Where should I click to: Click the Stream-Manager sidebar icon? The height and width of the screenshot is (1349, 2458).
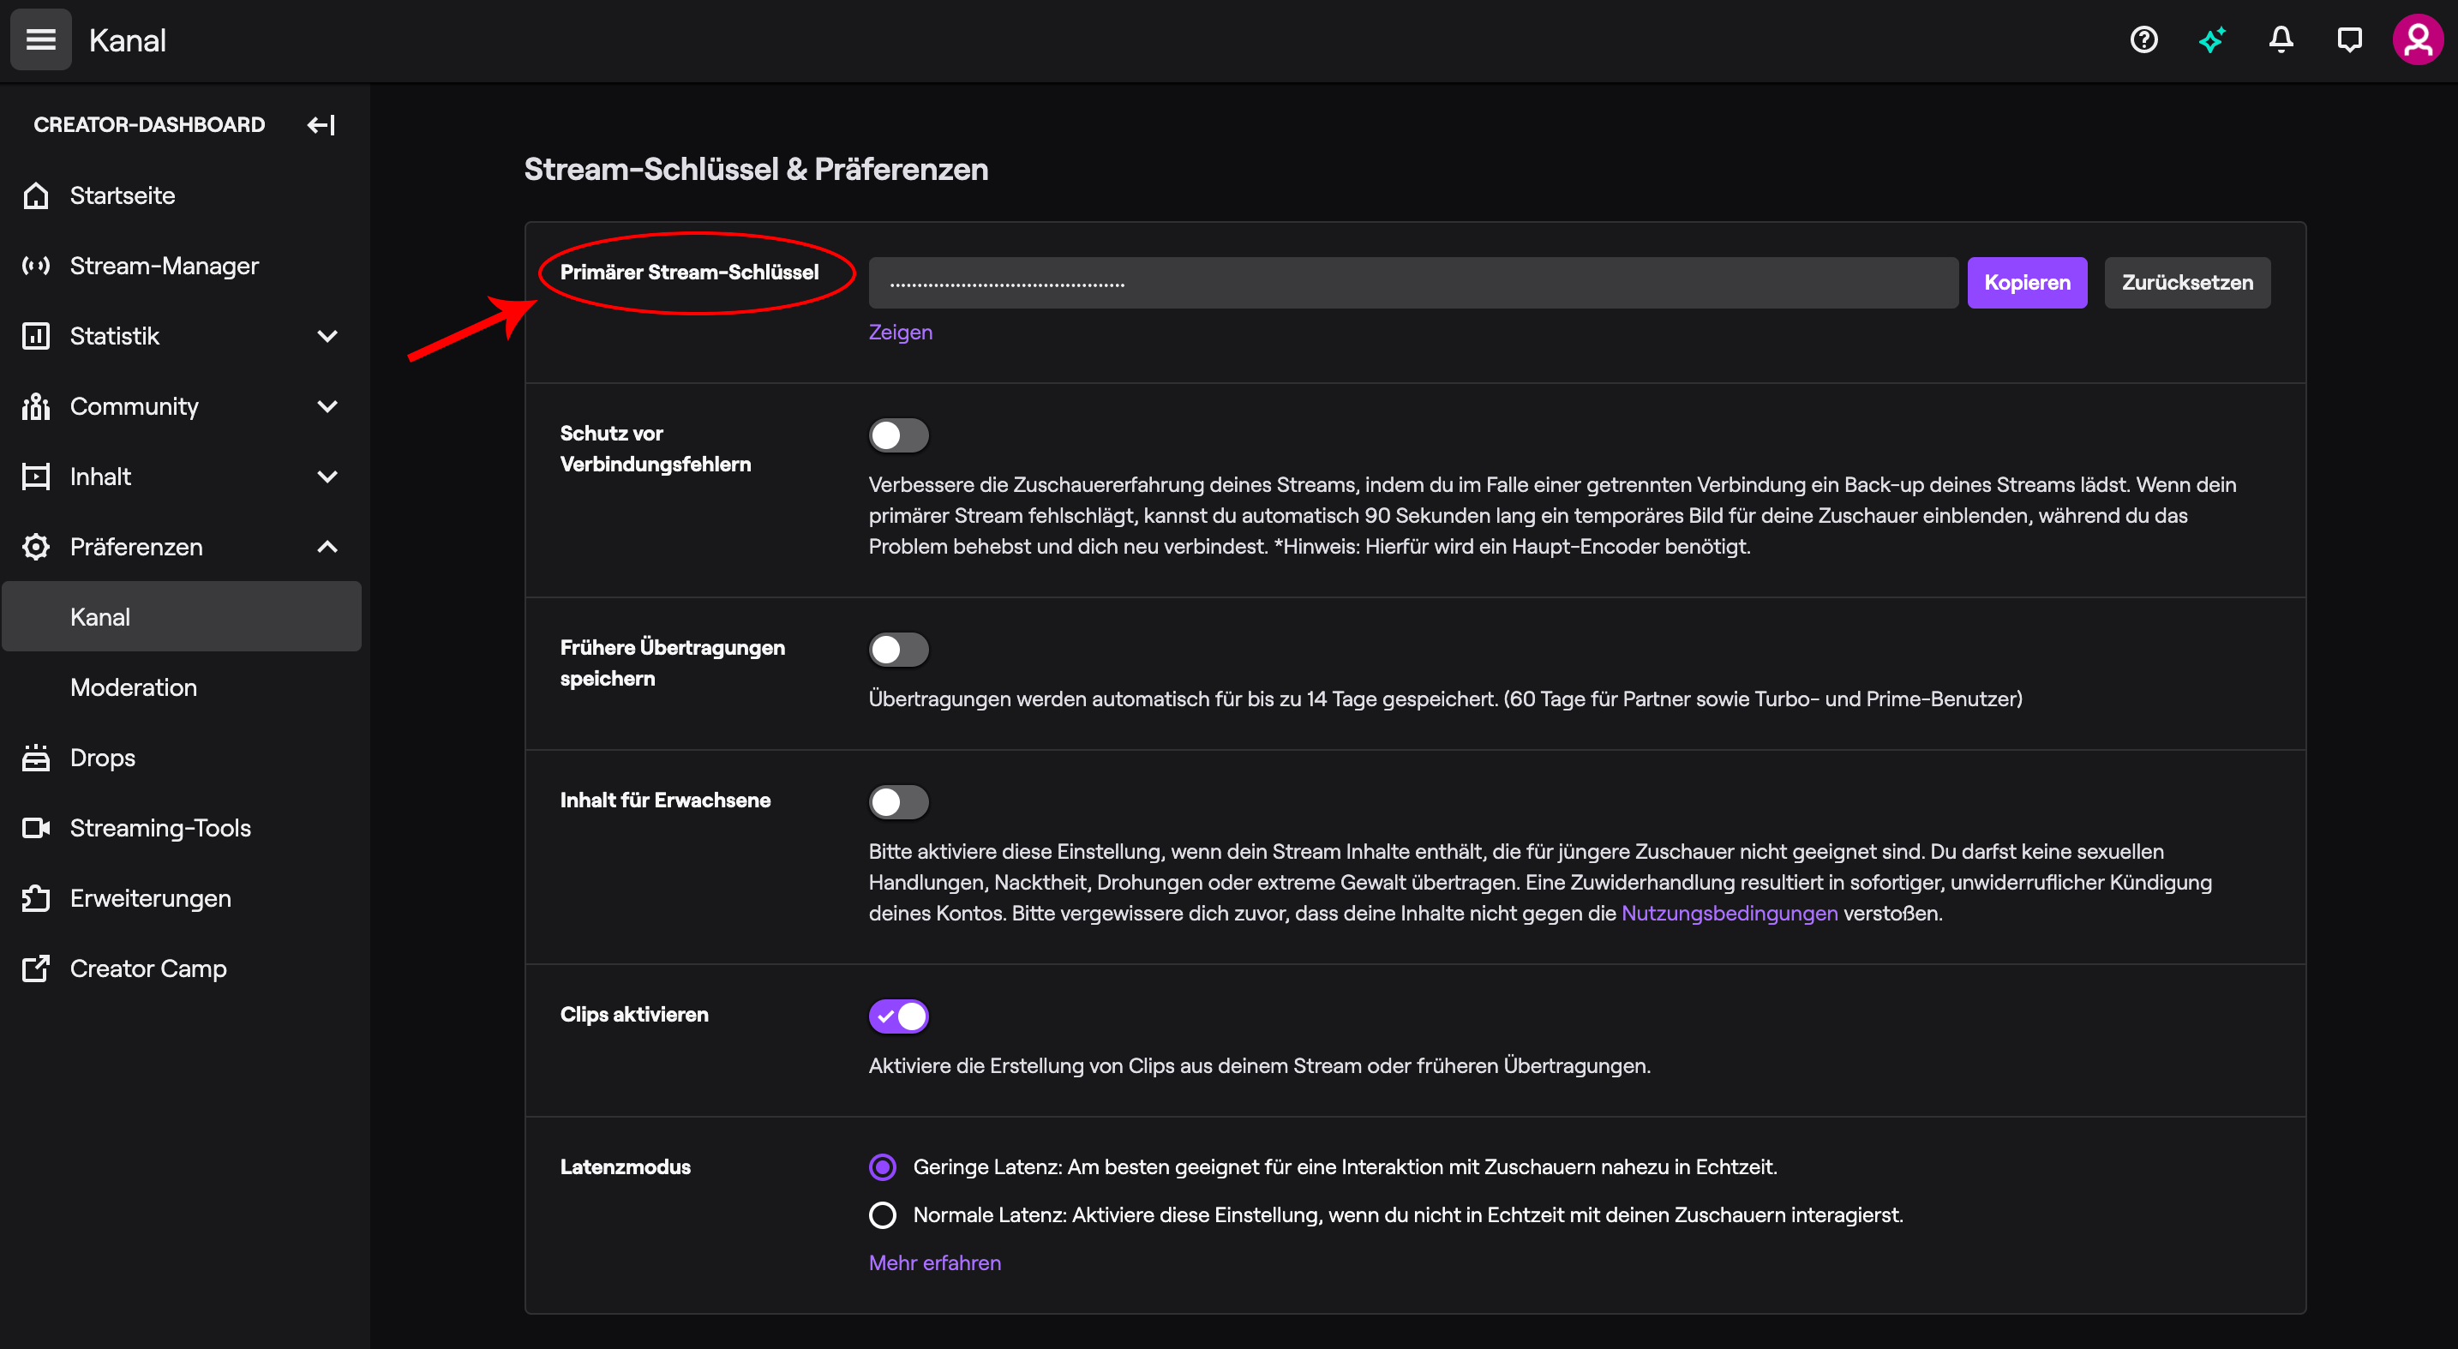[x=37, y=264]
